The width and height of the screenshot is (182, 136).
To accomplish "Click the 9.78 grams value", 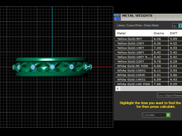I will (x=157, y=62).
